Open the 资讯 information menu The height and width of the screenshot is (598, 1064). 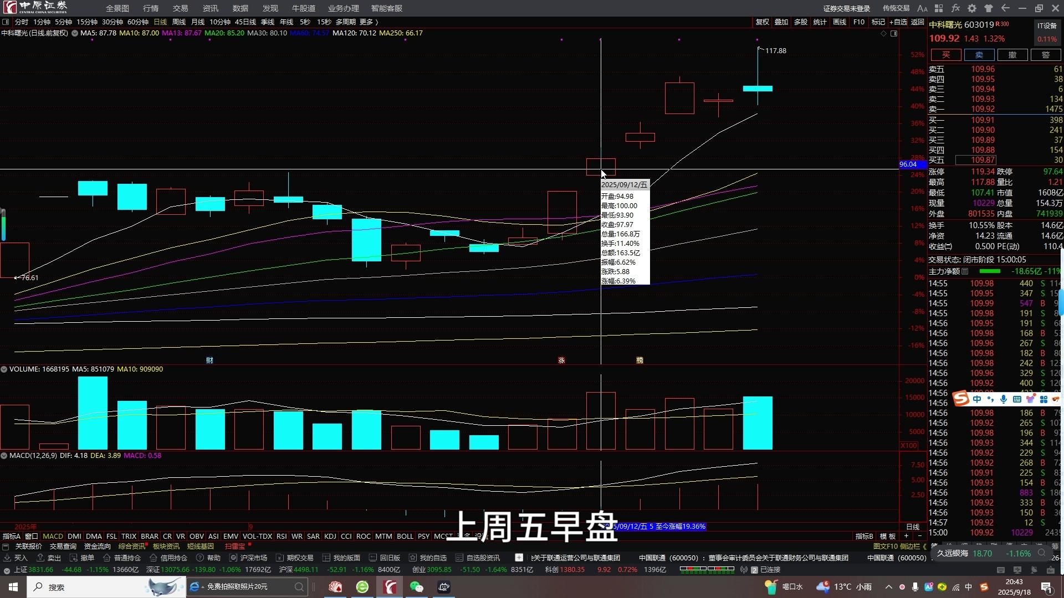[x=209, y=8]
